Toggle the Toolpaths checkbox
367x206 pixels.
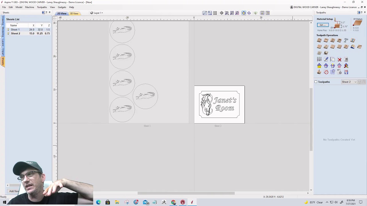pos(316,82)
